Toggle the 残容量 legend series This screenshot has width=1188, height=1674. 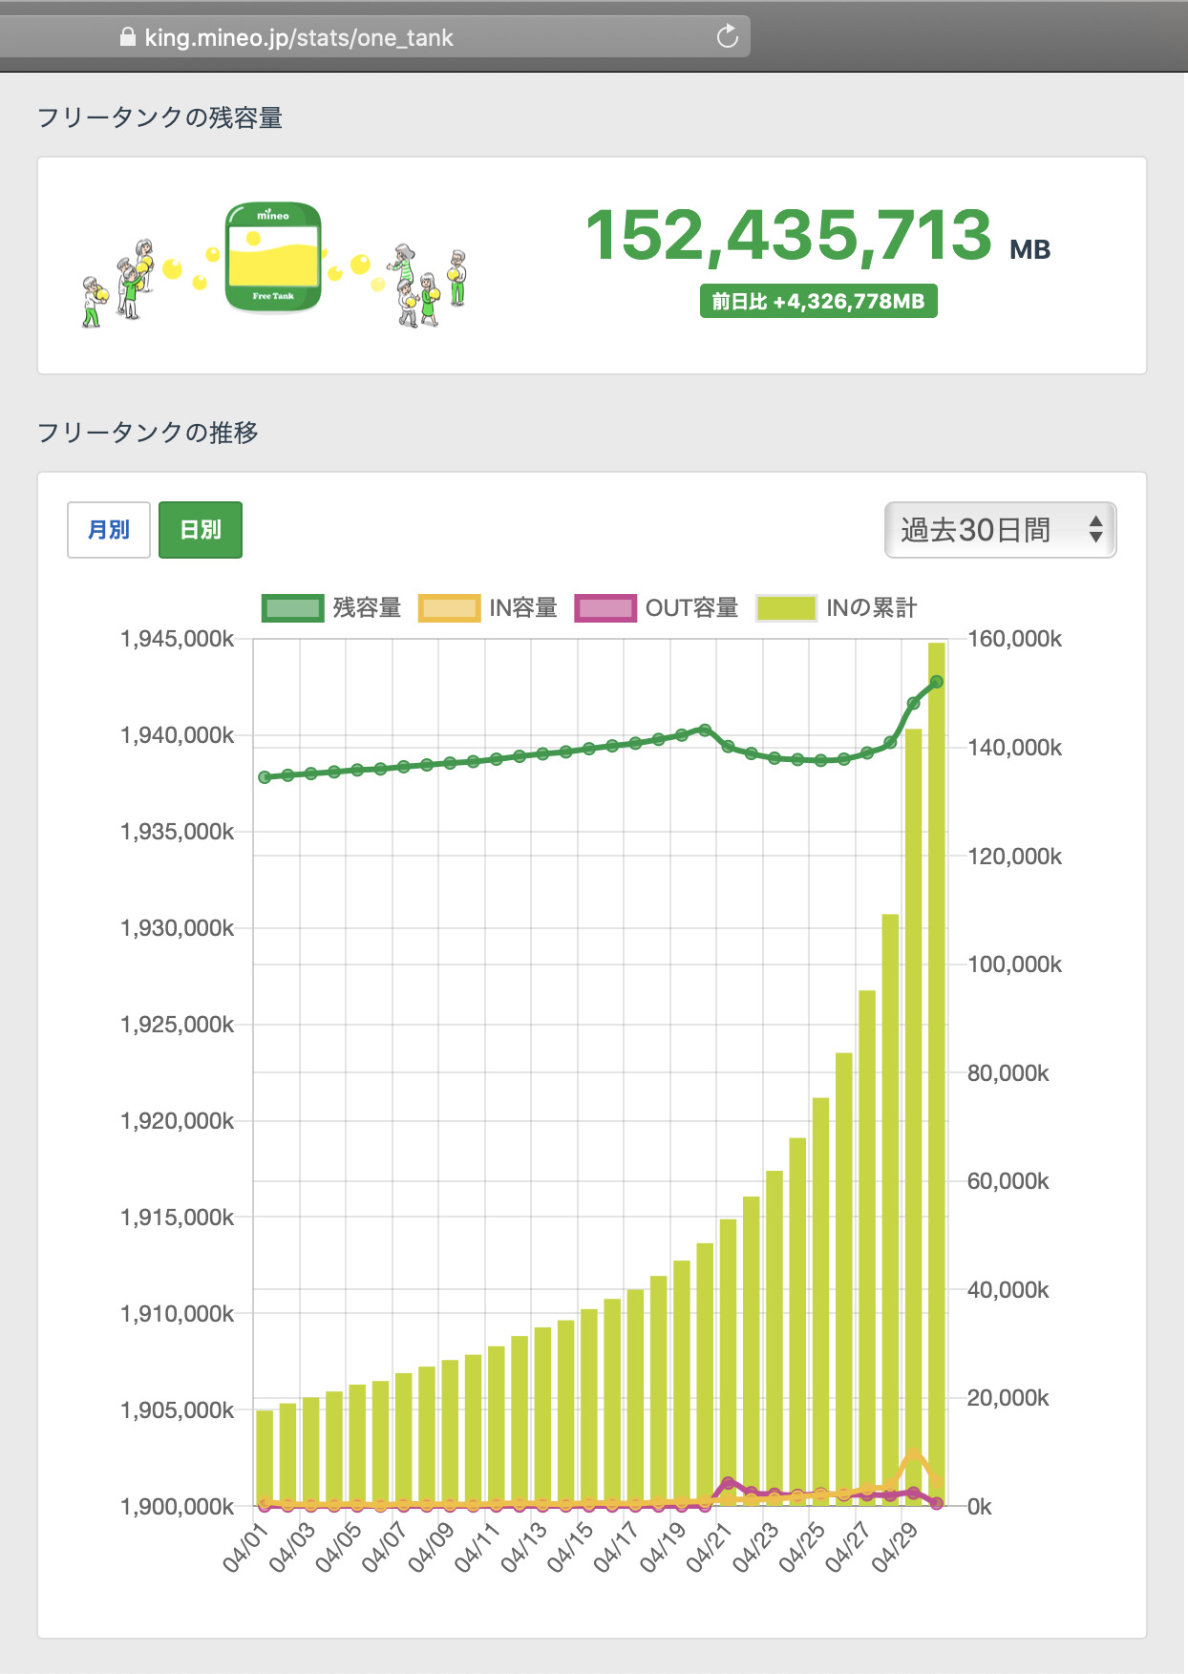[x=367, y=608]
